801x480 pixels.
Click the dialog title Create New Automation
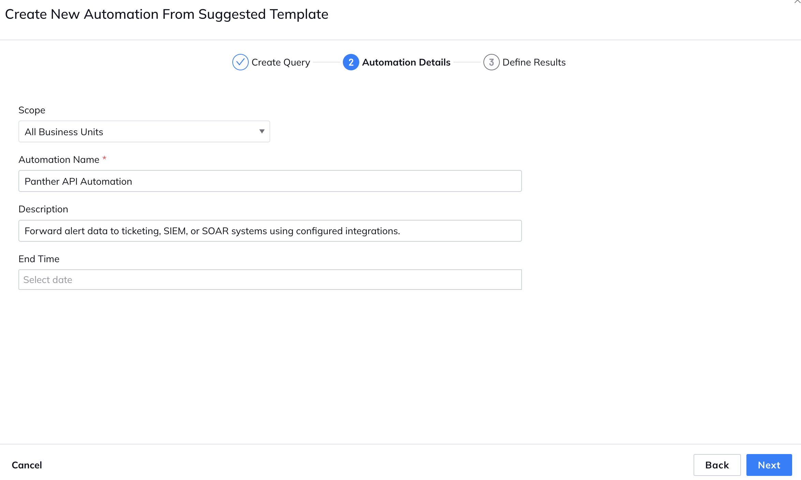click(x=166, y=14)
